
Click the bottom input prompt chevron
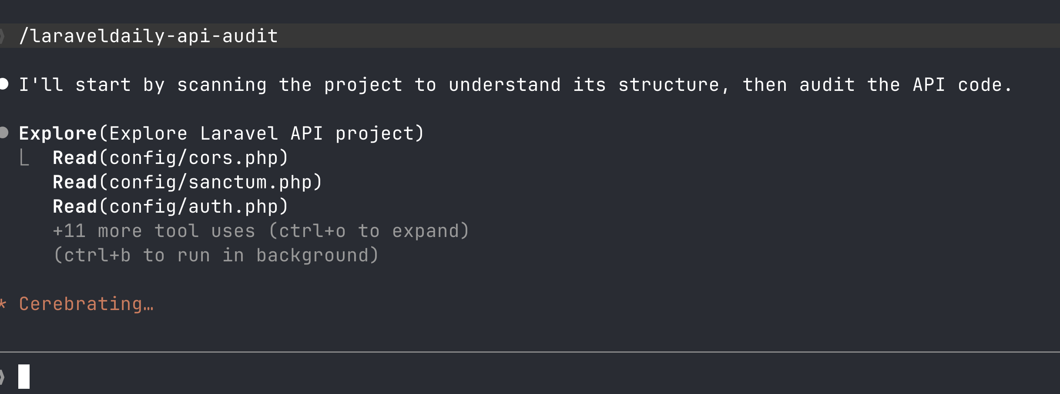(x=2, y=377)
